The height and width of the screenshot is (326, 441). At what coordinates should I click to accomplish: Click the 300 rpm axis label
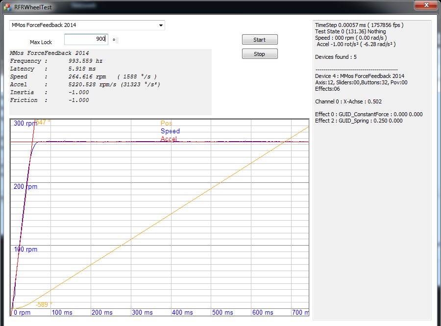point(25,123)
